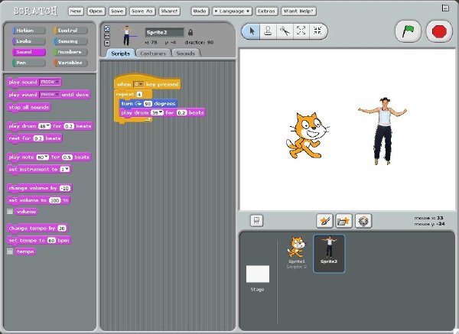
Task: Switch to the Scripts tab
Action: 120,54
